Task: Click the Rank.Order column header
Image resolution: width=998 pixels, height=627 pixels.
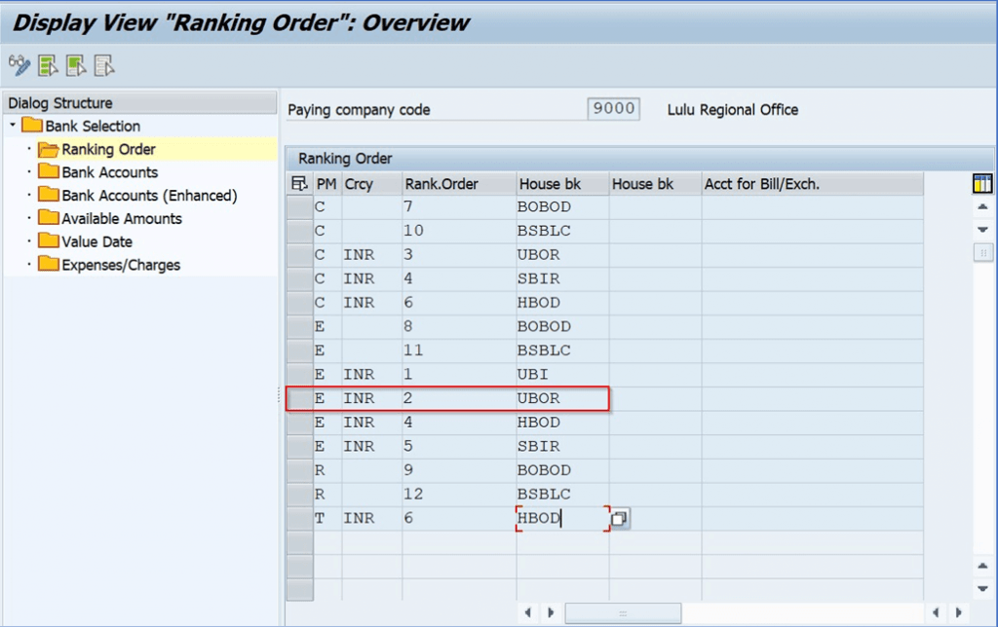Action: (x=459, y=184)
